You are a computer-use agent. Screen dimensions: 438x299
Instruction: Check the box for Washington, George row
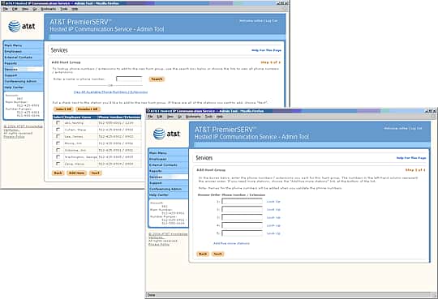point(58,156)
